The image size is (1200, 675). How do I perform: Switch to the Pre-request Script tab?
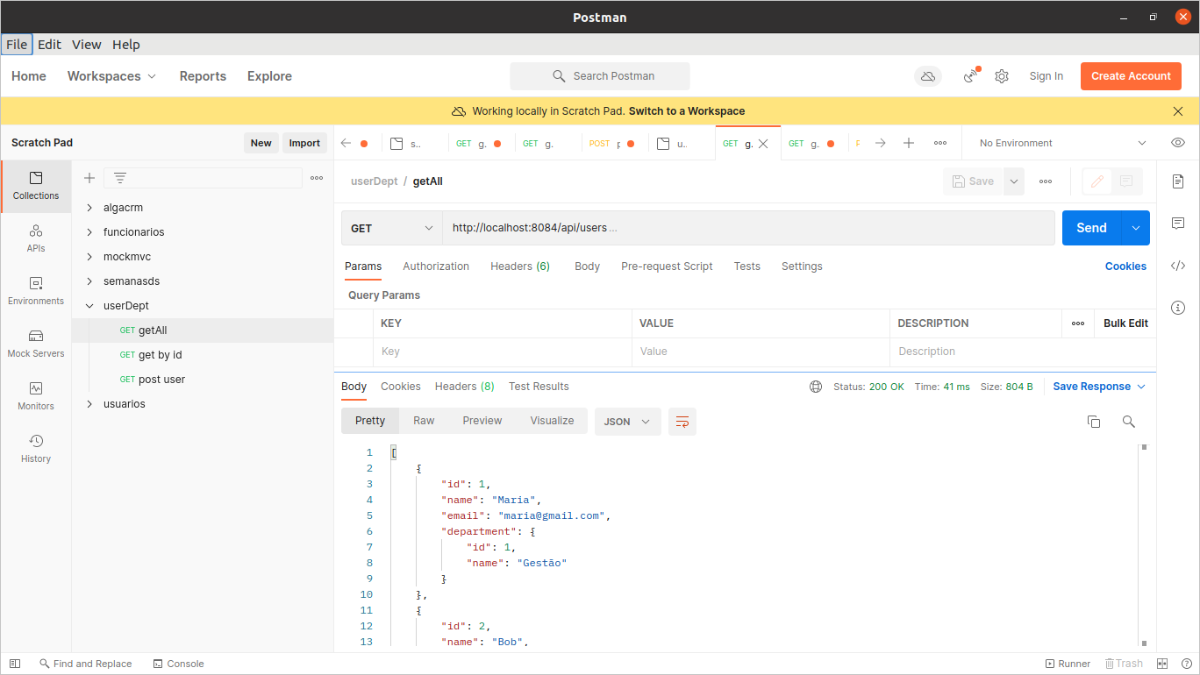coord(667,266)
